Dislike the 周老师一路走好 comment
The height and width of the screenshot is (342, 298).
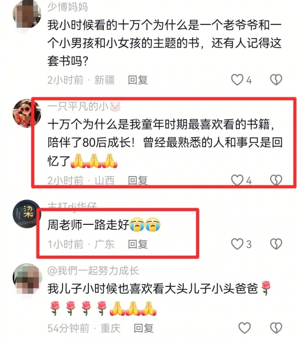point(276,244)
